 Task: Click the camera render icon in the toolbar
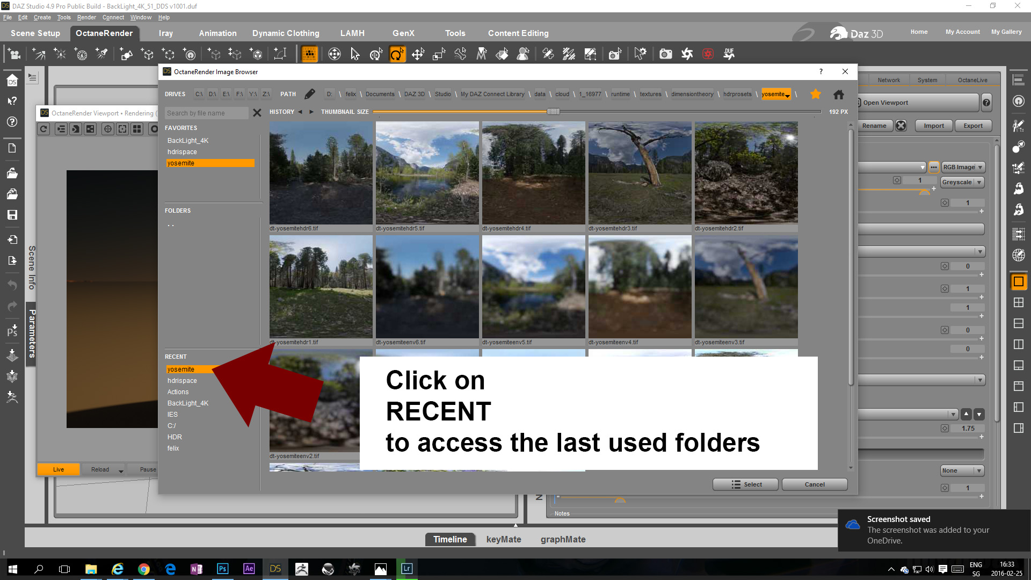665,54
